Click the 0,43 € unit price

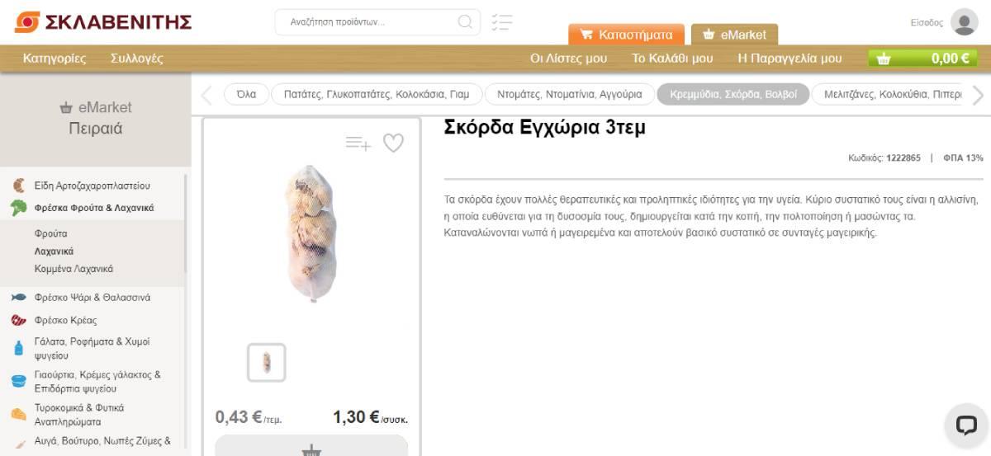pos(249,417)
